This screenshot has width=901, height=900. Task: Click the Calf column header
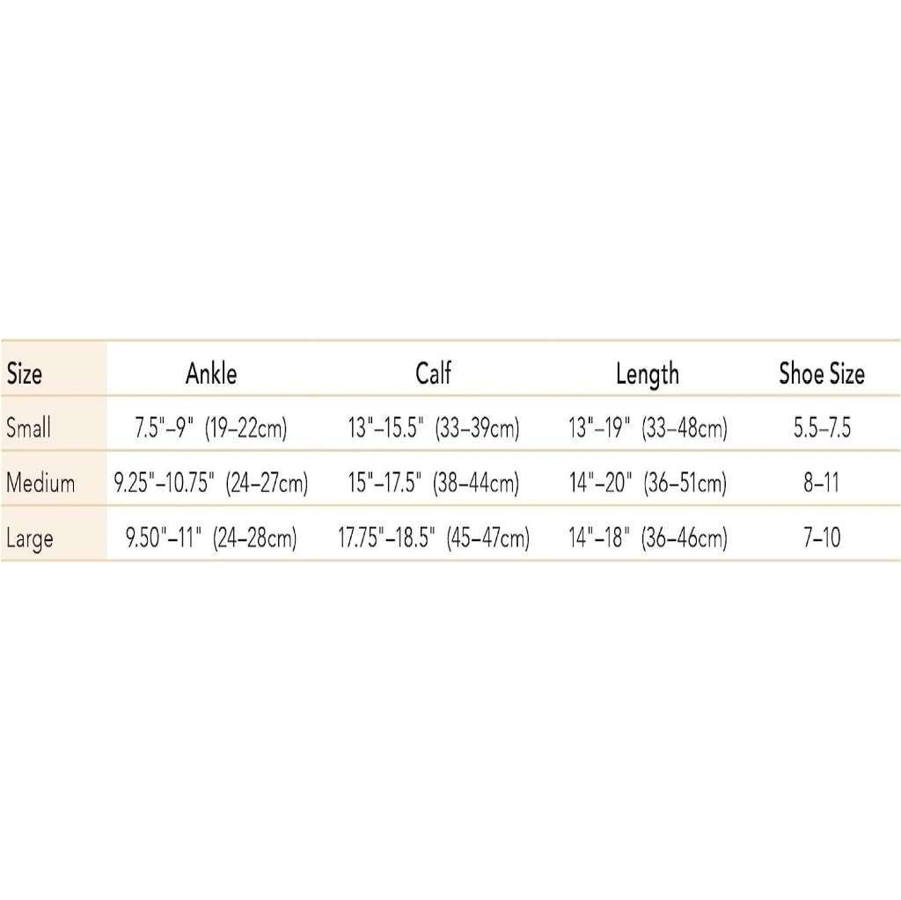434,374
